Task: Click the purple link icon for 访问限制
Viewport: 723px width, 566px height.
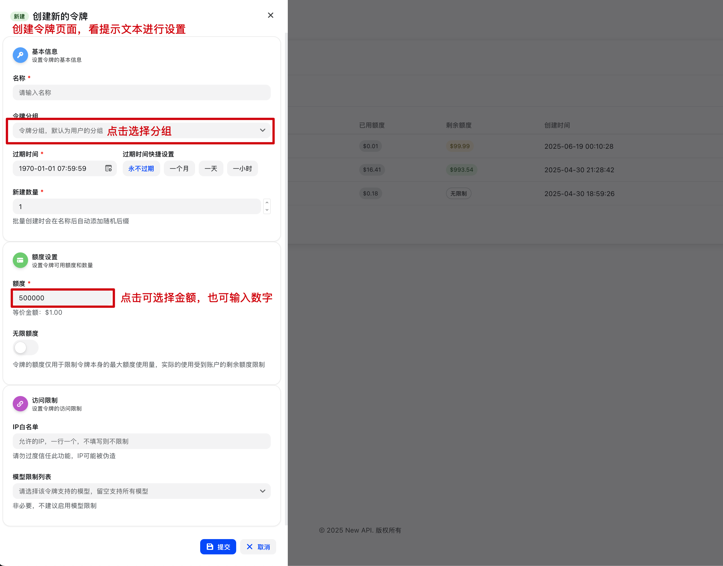Action: tap(20, 404)
